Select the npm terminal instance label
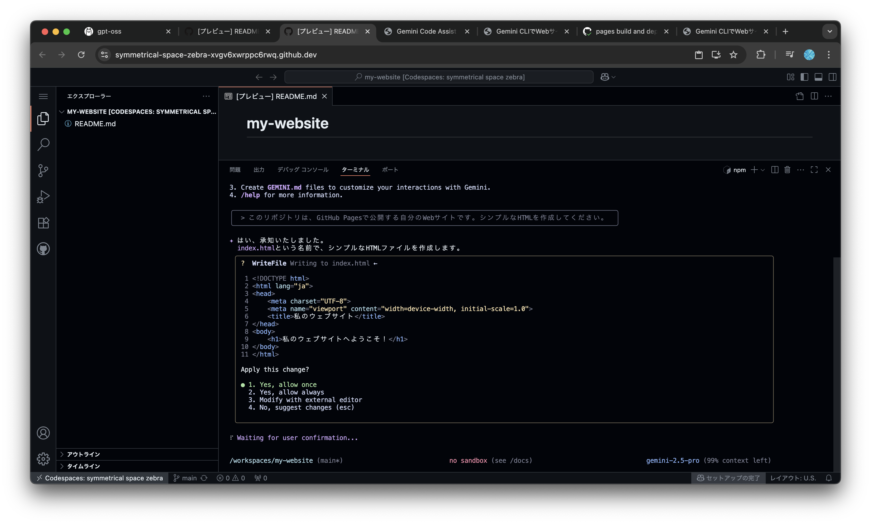Image resolution: width=871 pixels, height=524 pixels. click(735, 170)
